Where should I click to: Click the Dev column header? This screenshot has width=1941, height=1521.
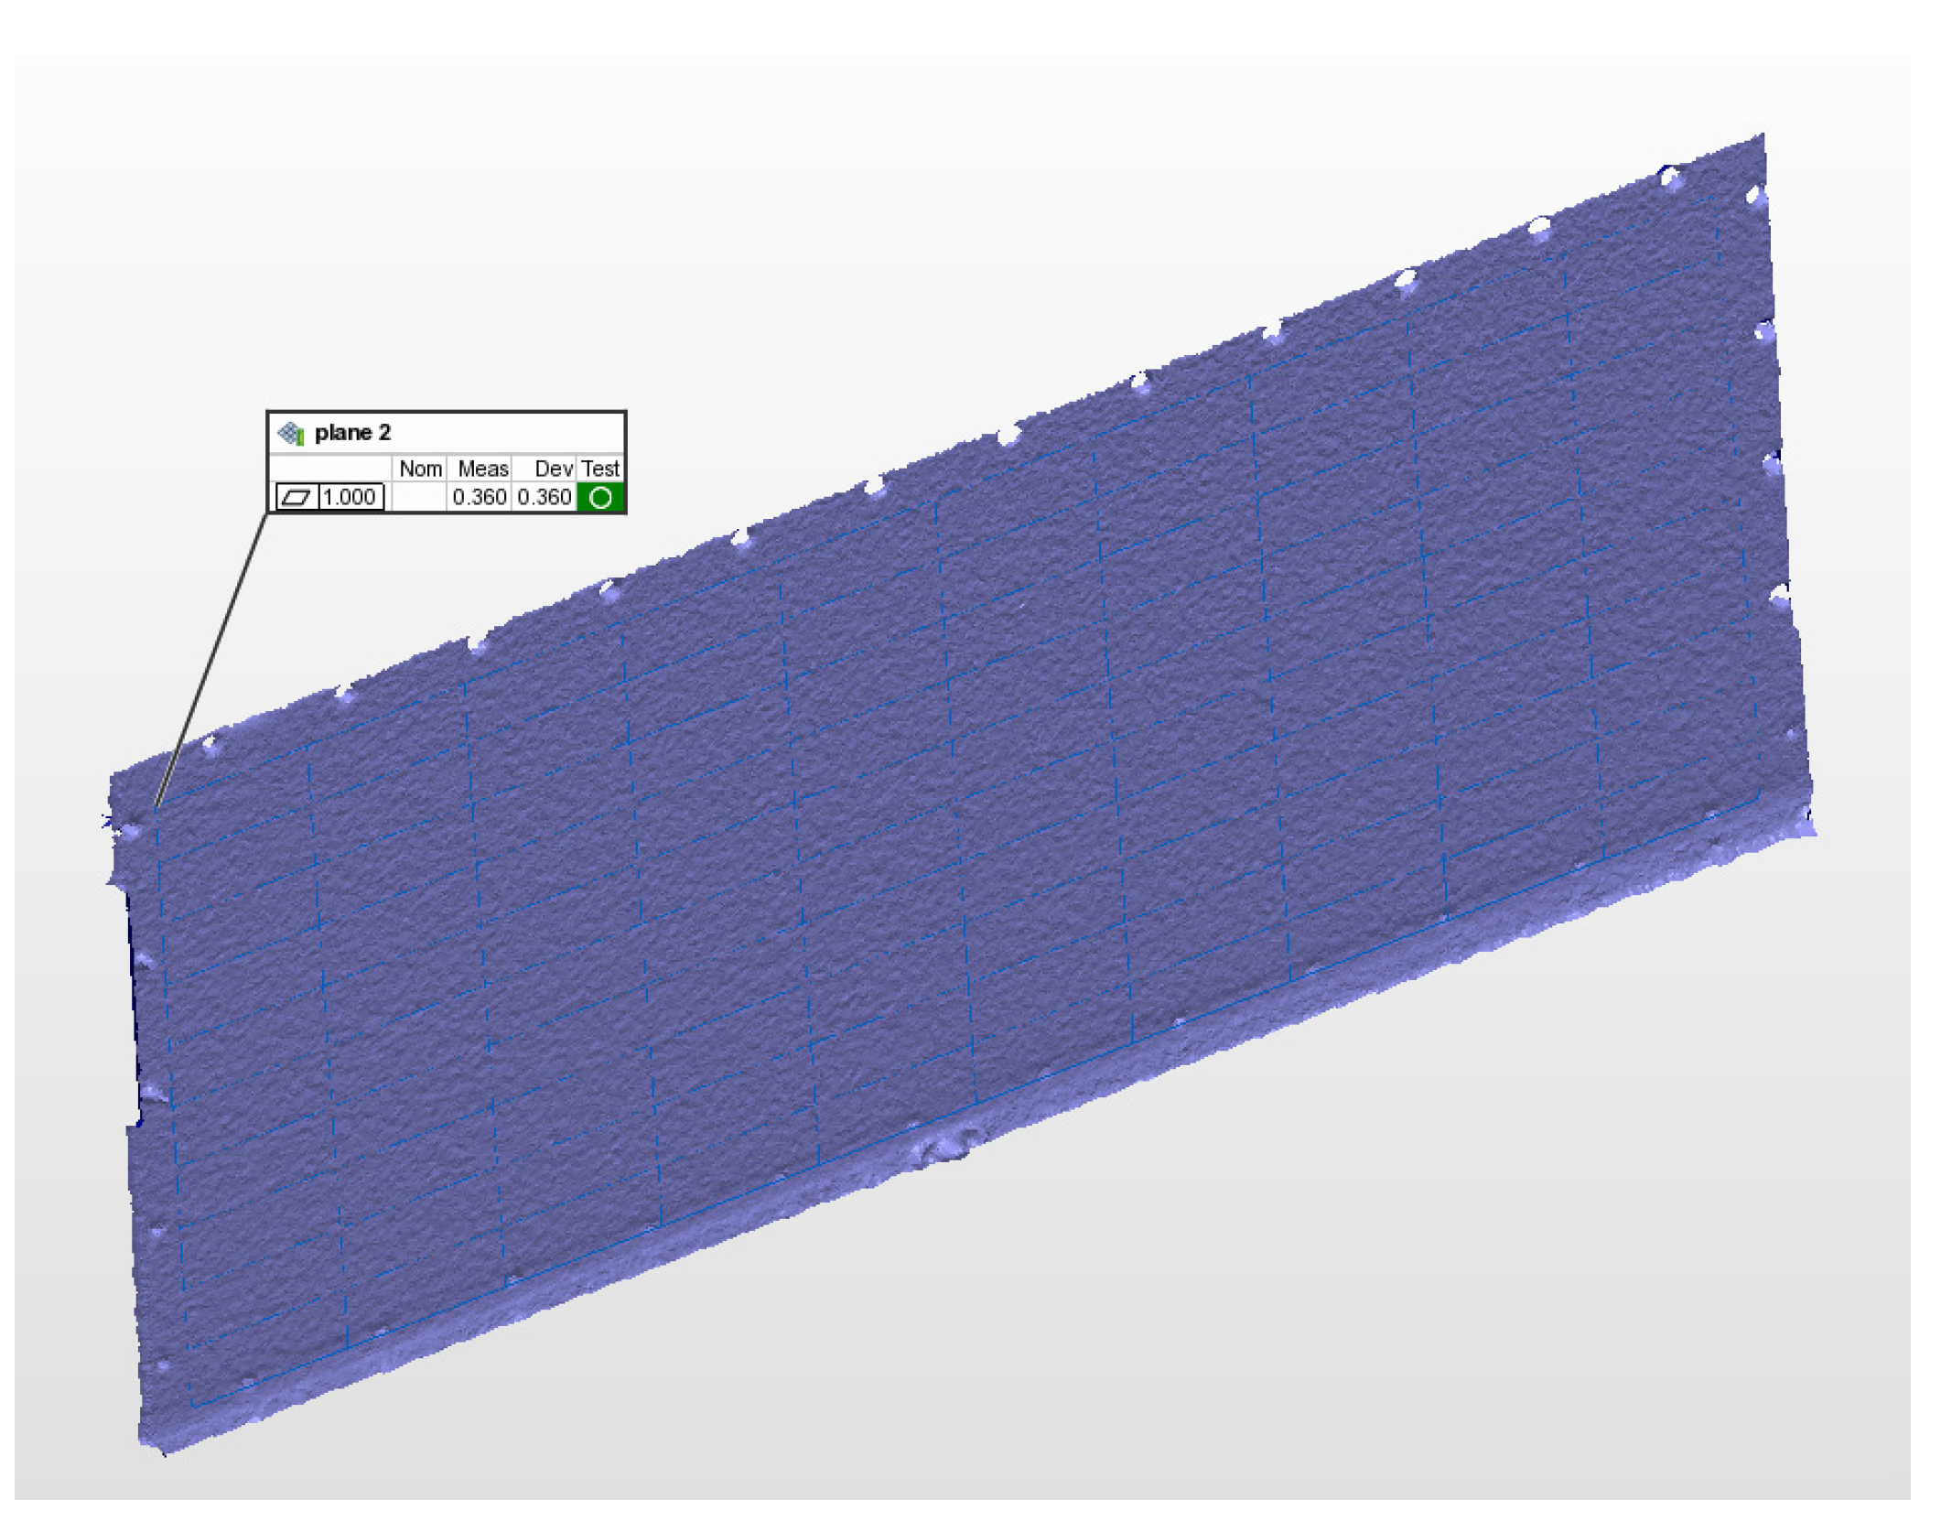point(553,469)
